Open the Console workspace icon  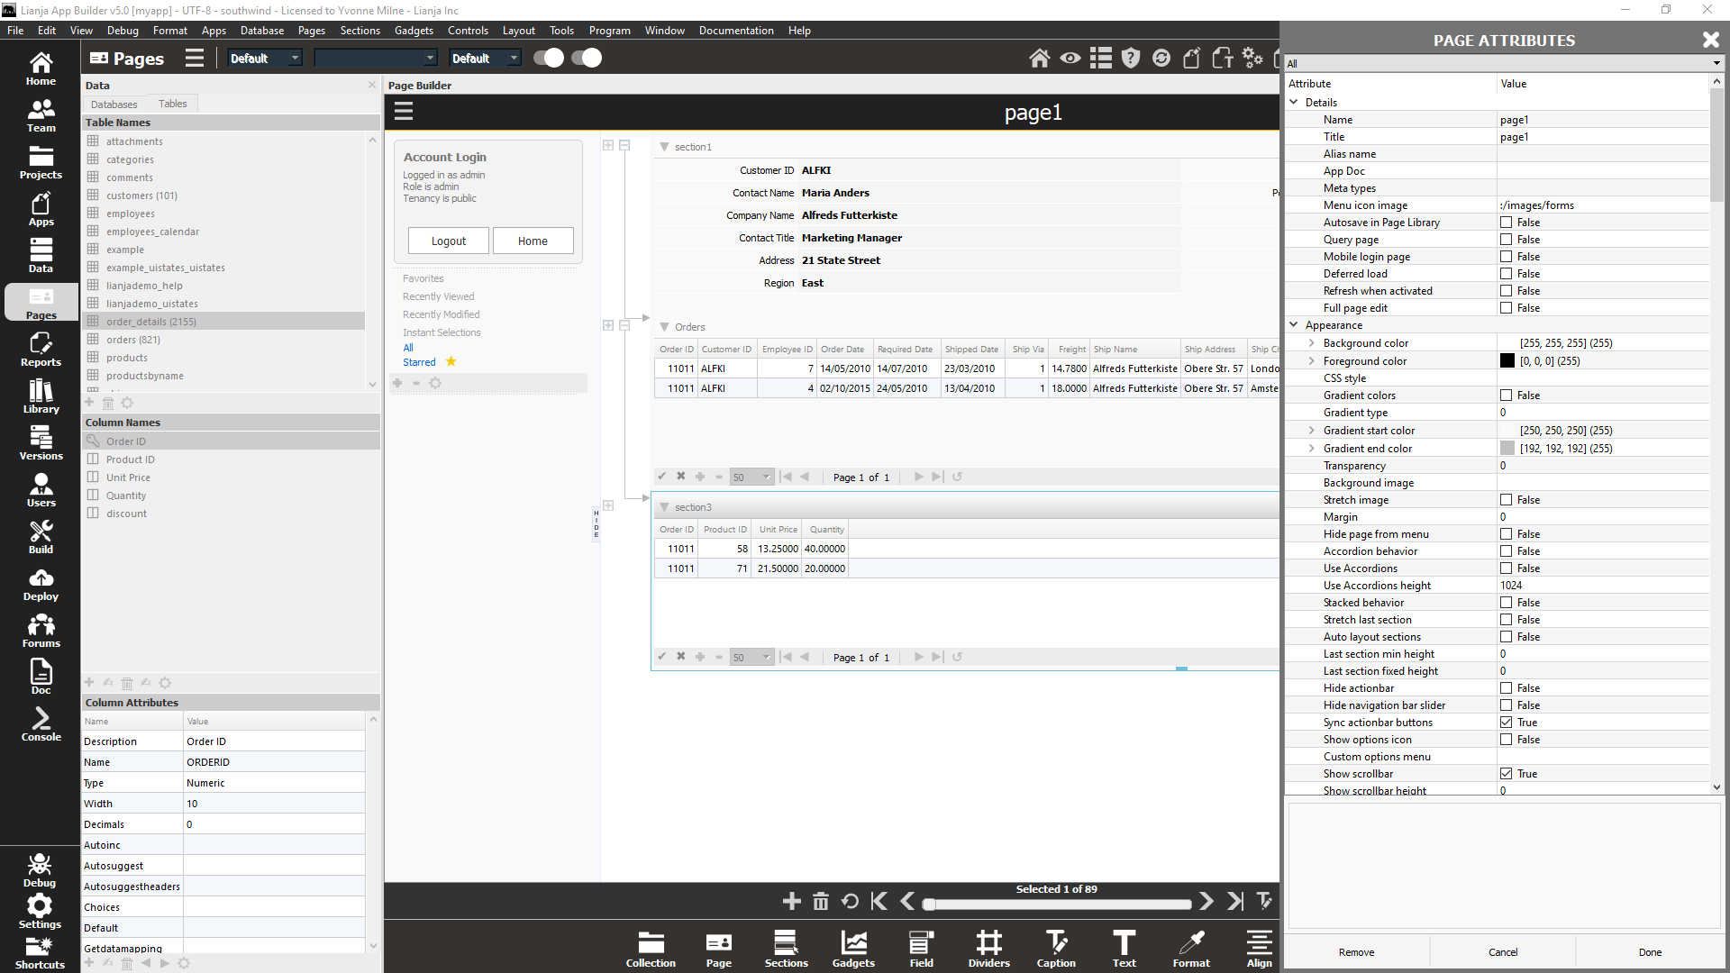(41, 724)
